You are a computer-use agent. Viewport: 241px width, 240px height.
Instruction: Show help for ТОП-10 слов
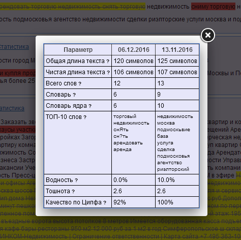coord(85,117)
